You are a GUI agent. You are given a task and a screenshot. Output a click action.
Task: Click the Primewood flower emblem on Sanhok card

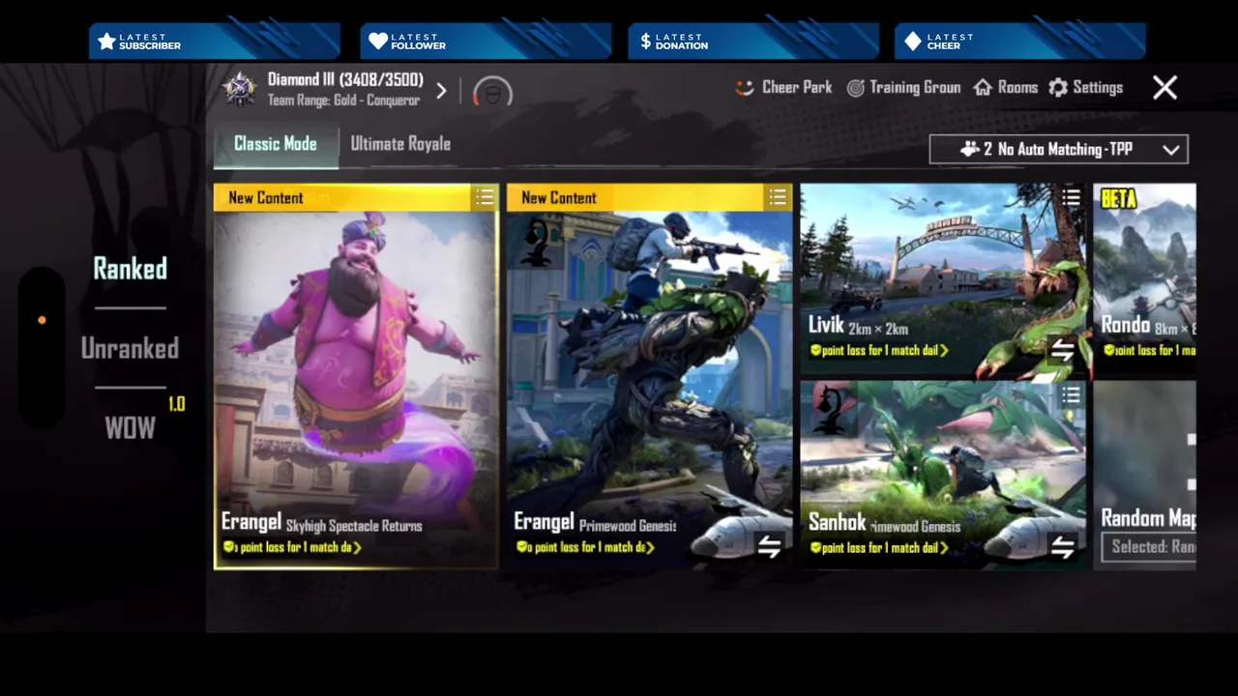click(831, 409)
